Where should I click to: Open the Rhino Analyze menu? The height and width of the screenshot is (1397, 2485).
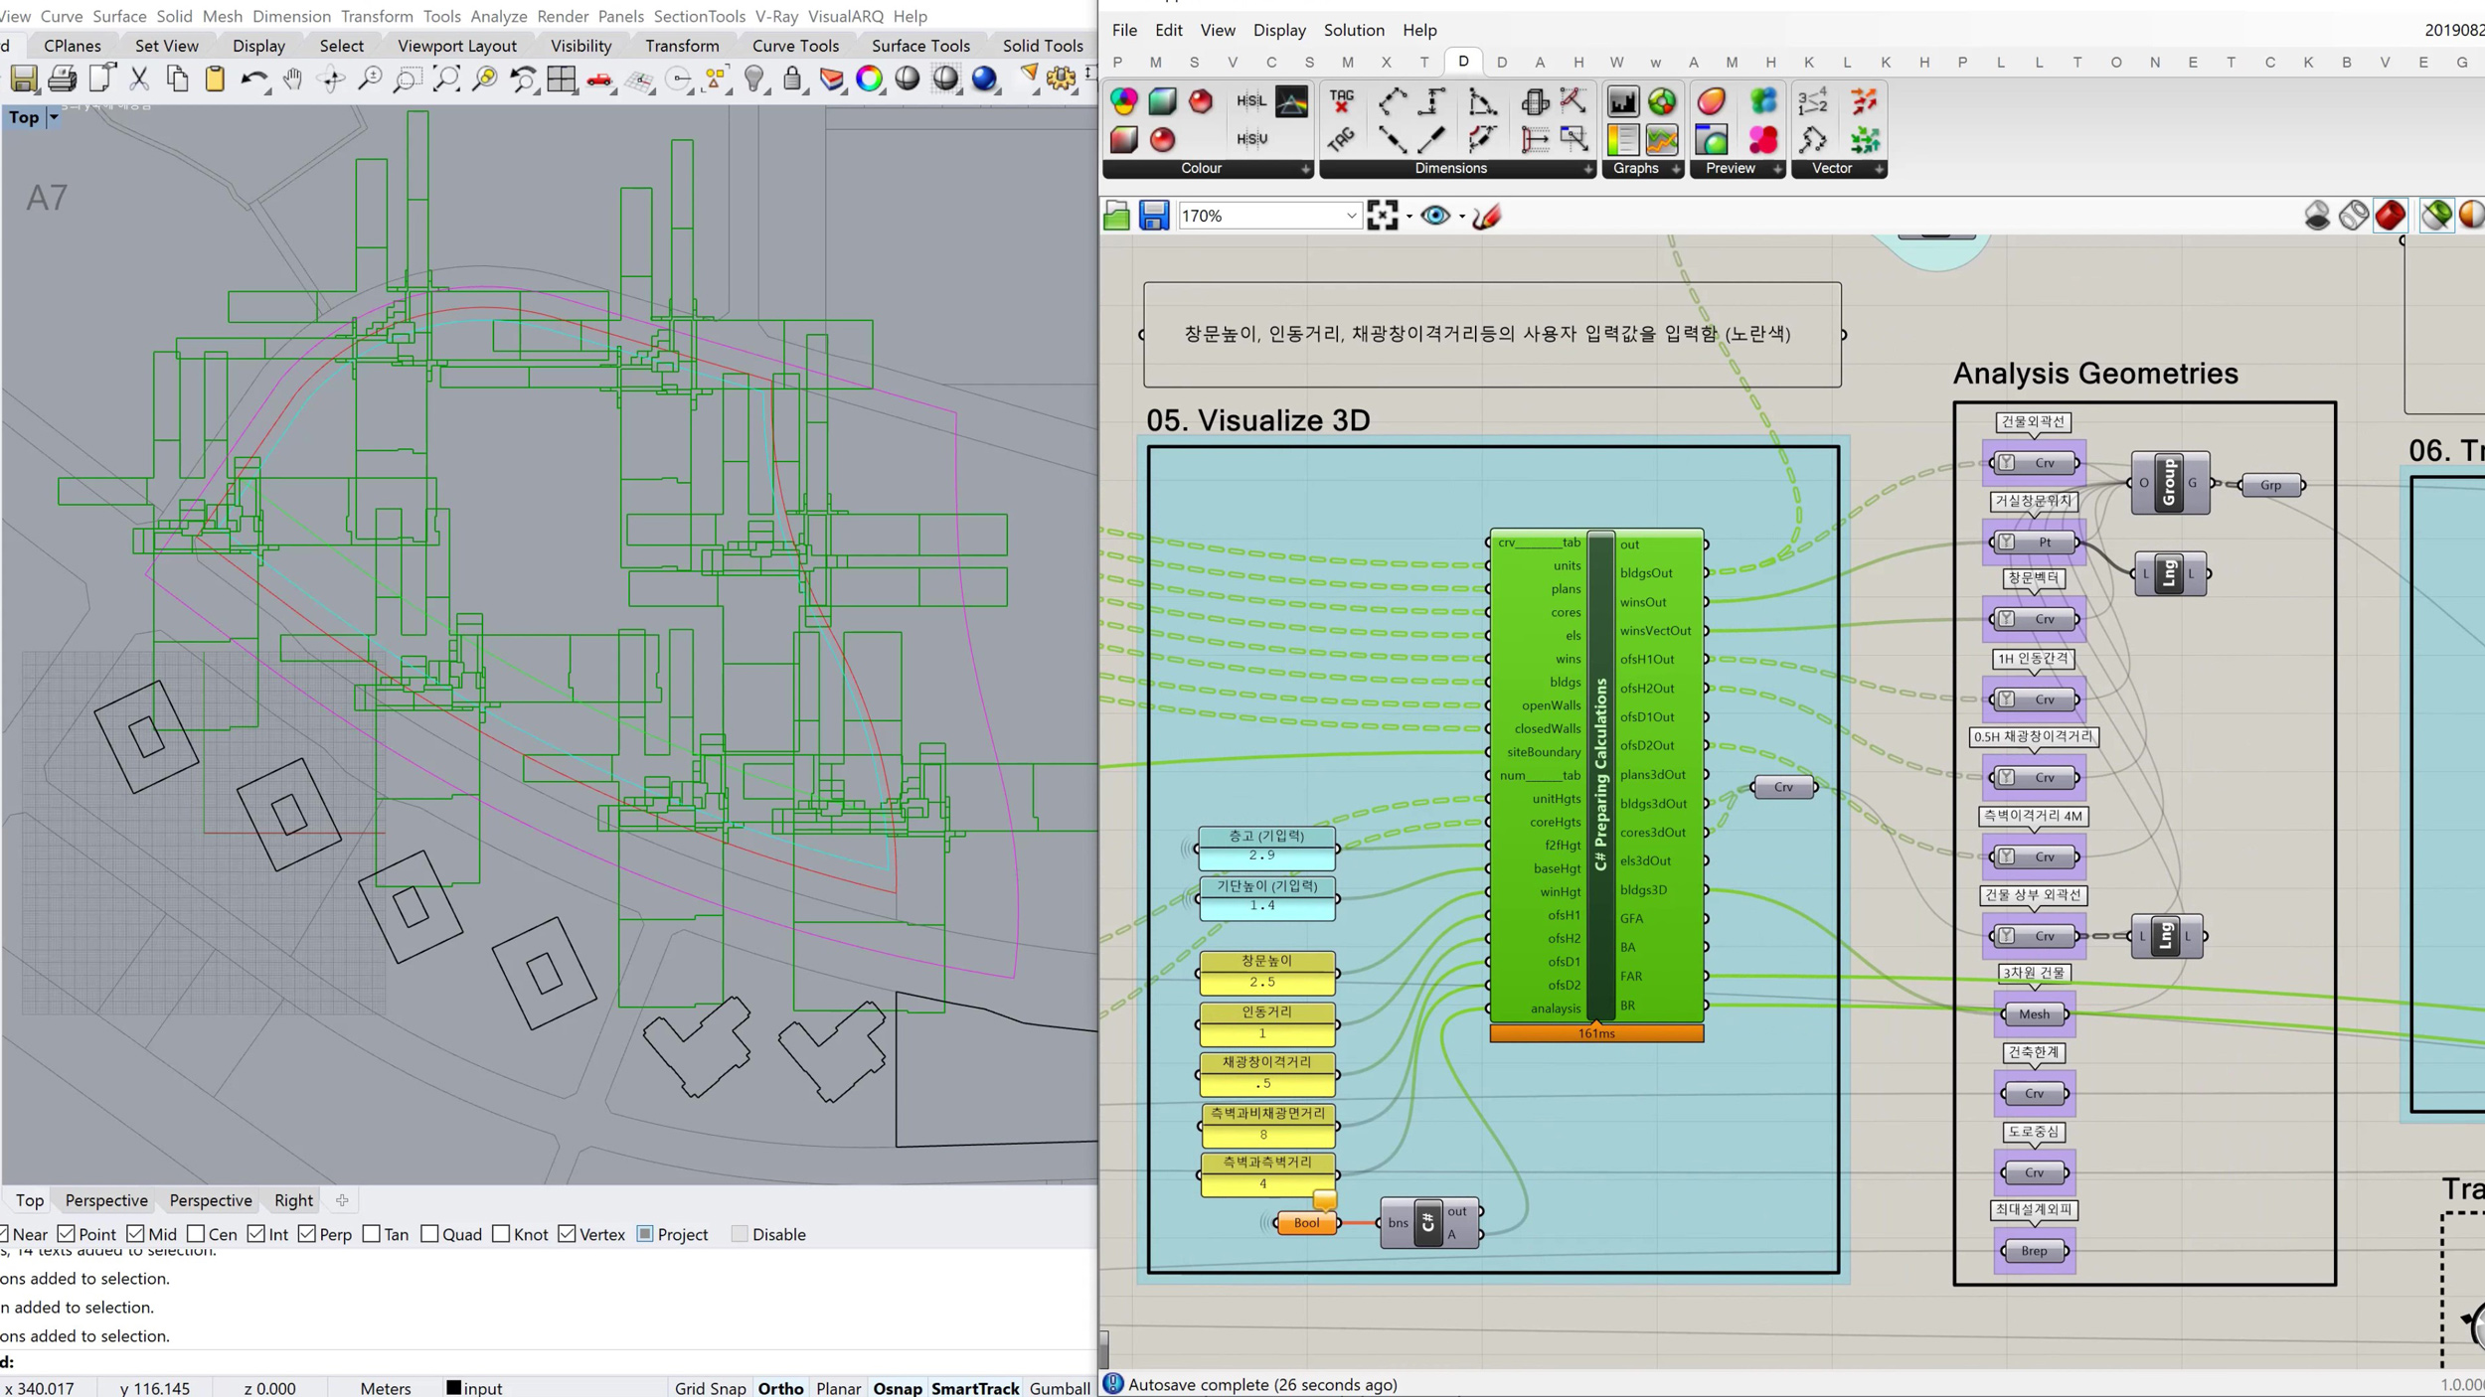498,16
